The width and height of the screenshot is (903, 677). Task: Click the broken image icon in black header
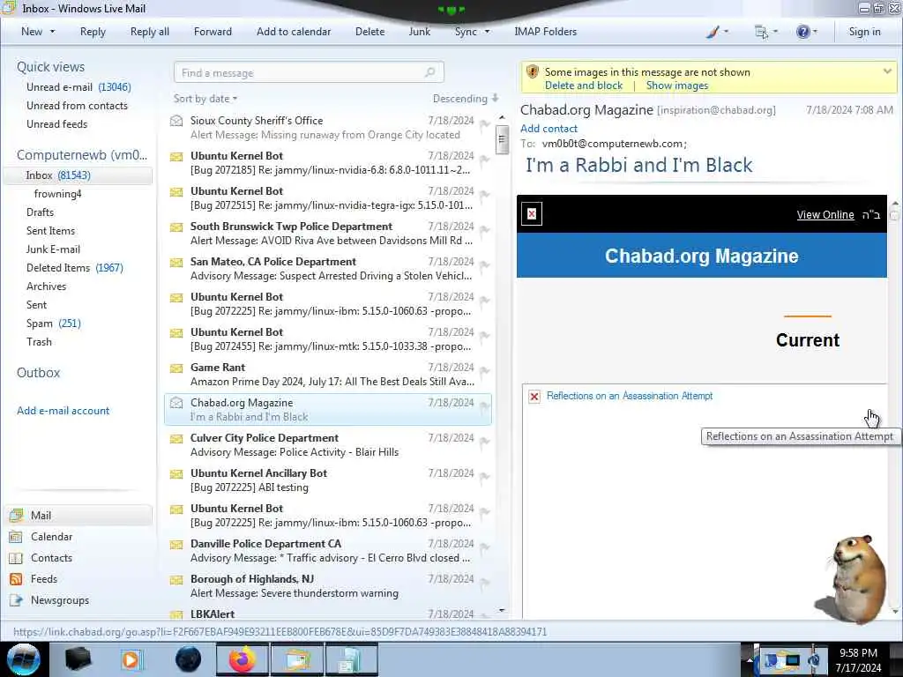tap(532, 214)
